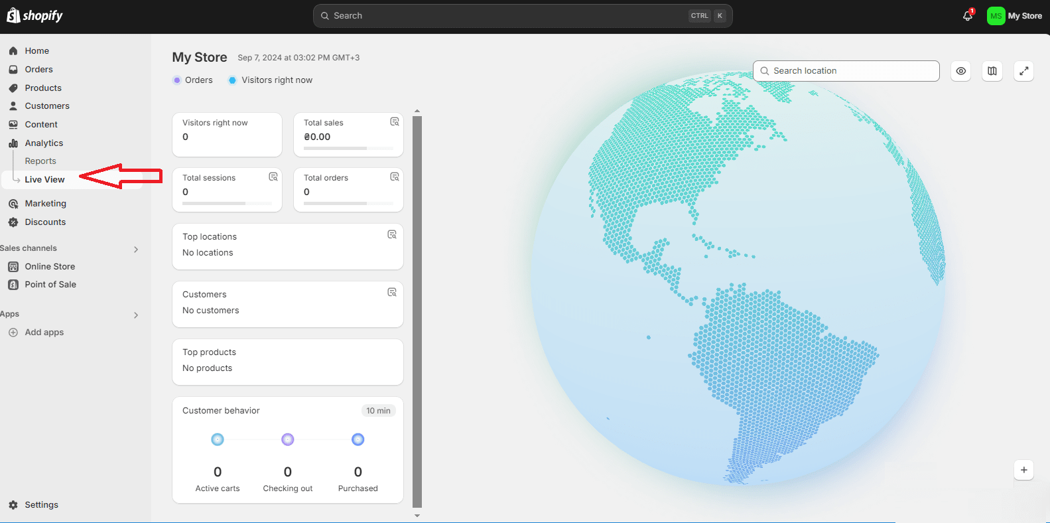The image size is (1050, 523).
Task: Click the Purchased stage circle
Action: coord(358,439)
